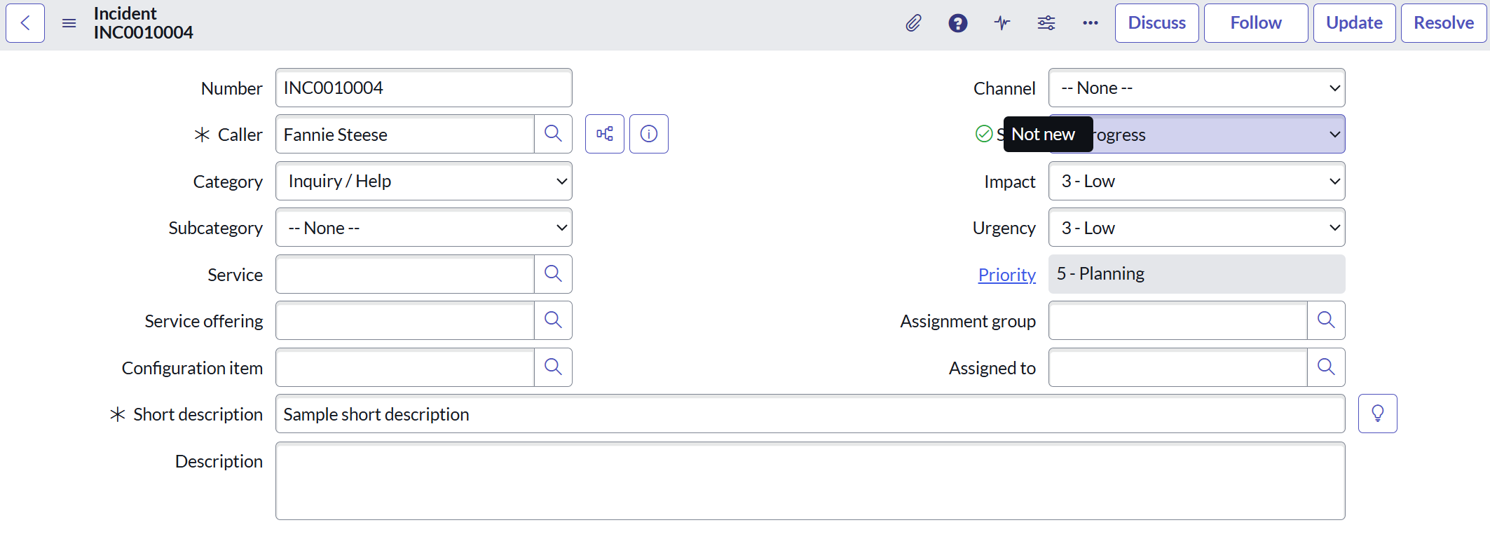
Task: Look up Assignment group with magnifier
Action: point(1326,320)
